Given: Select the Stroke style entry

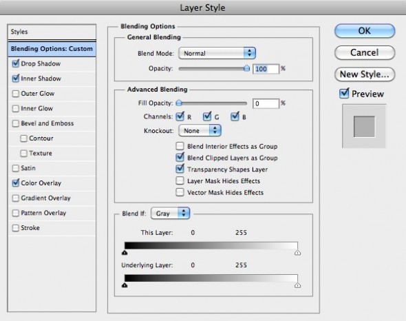Looking at the screenshot, I should coord(52,228).
